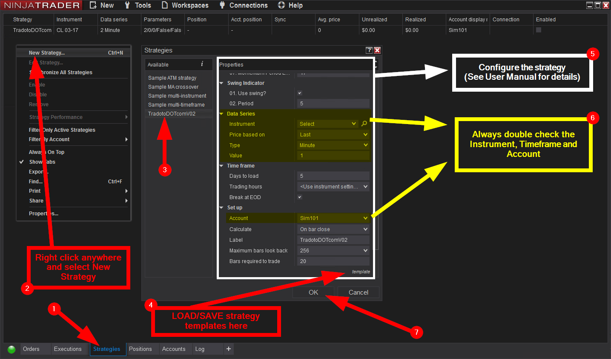The image size is (611, 359).
Task: Click the Strategies dialog help question icon
Action: (x=369, y=50)
